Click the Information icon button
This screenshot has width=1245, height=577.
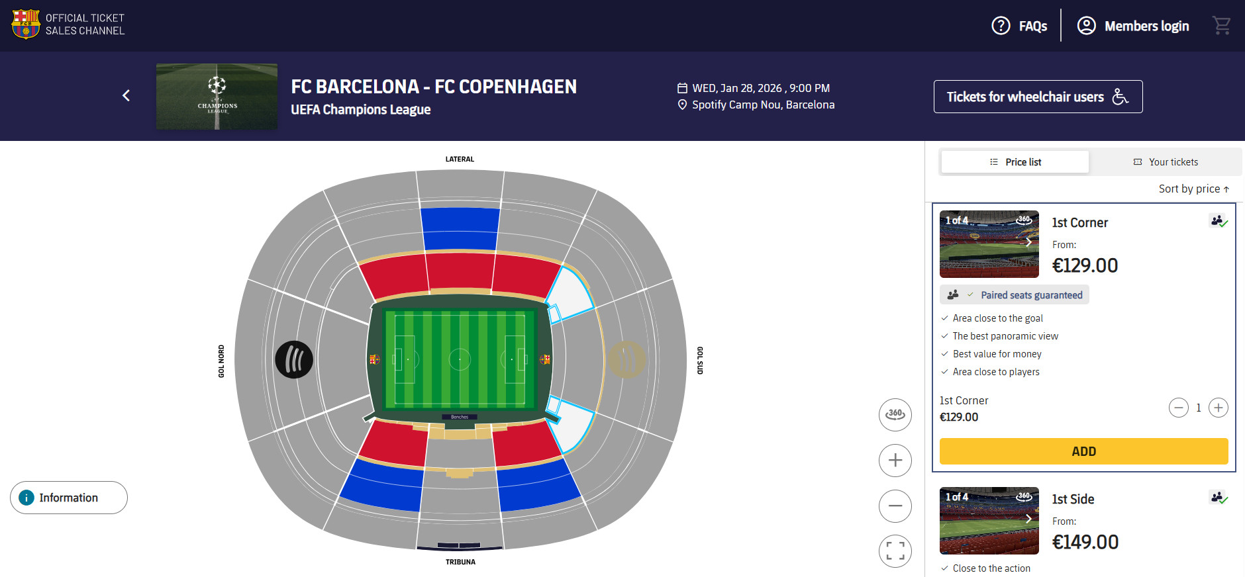click(26, 498)
